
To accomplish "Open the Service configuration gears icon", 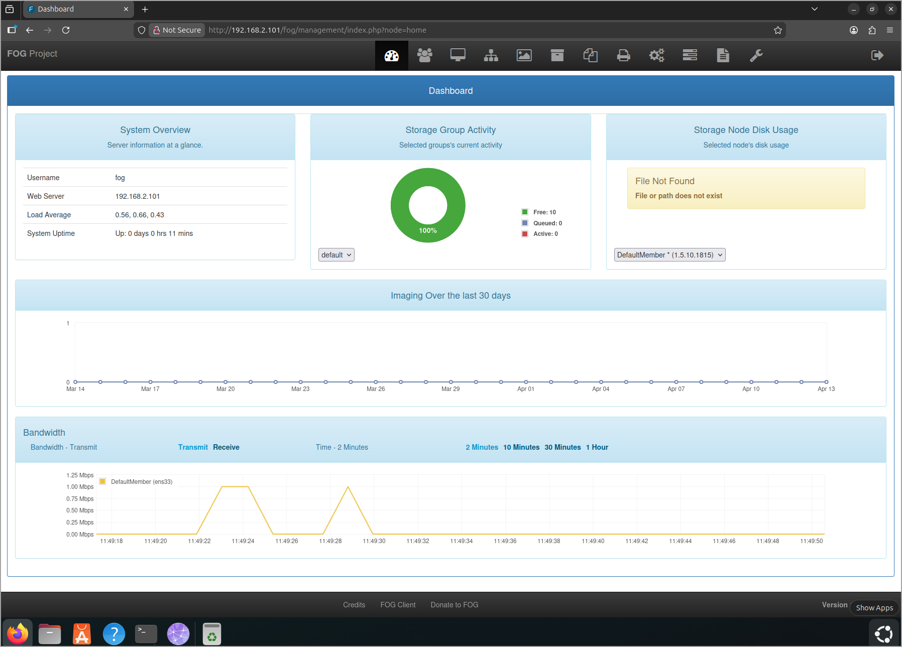I will point(656,55).
